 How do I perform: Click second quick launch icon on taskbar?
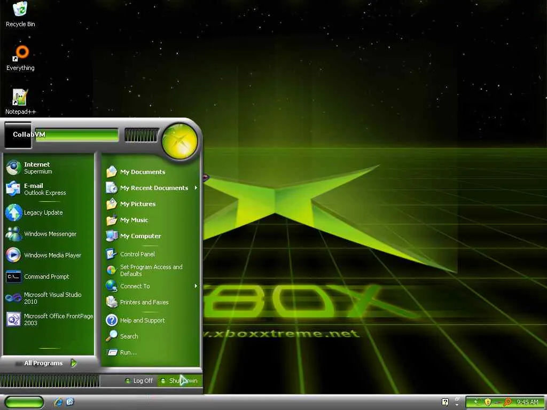[x=70, y=402]
